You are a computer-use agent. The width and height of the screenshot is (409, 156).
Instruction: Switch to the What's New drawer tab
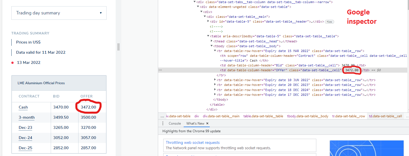point(195,123)
